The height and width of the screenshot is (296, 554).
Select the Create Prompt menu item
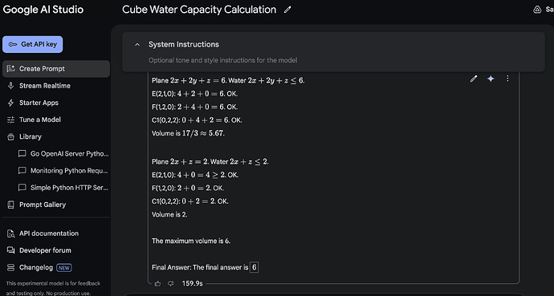pos(56,69)
